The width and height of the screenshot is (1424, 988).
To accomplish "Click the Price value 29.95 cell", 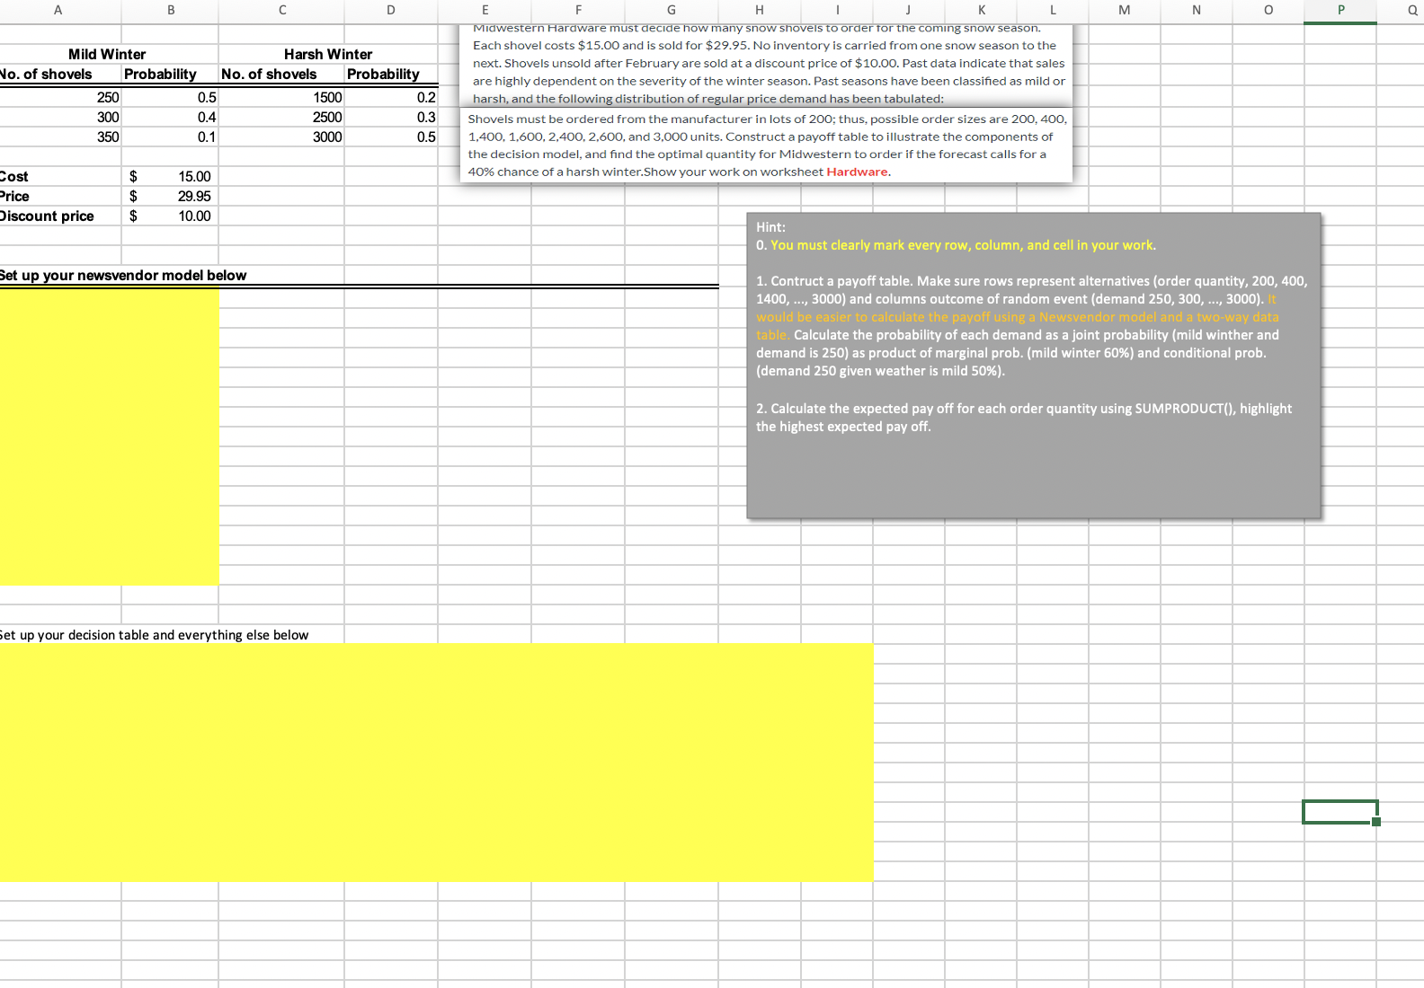I will (x=170, y=196).
